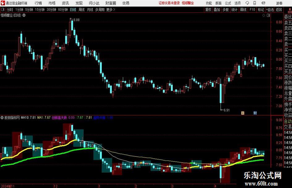Click the blue 财 marker on chart
Viewport: 292px width, 188px height.
point(255,113)
